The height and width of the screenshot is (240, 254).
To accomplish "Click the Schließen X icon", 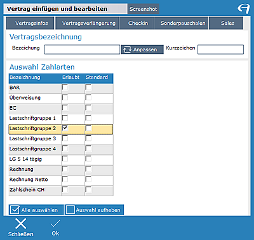I will click(20, 223).
